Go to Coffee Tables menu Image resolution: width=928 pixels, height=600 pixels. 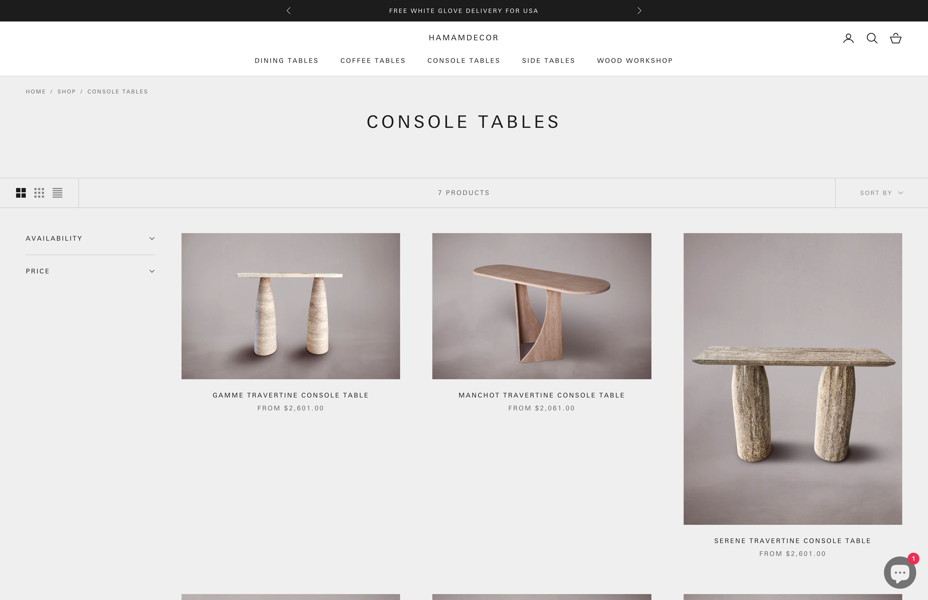point(373,60)
